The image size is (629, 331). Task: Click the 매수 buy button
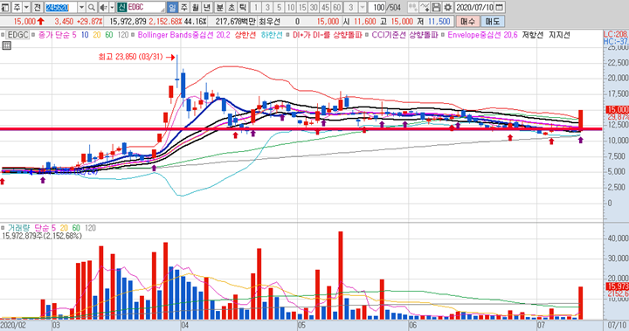467,21
